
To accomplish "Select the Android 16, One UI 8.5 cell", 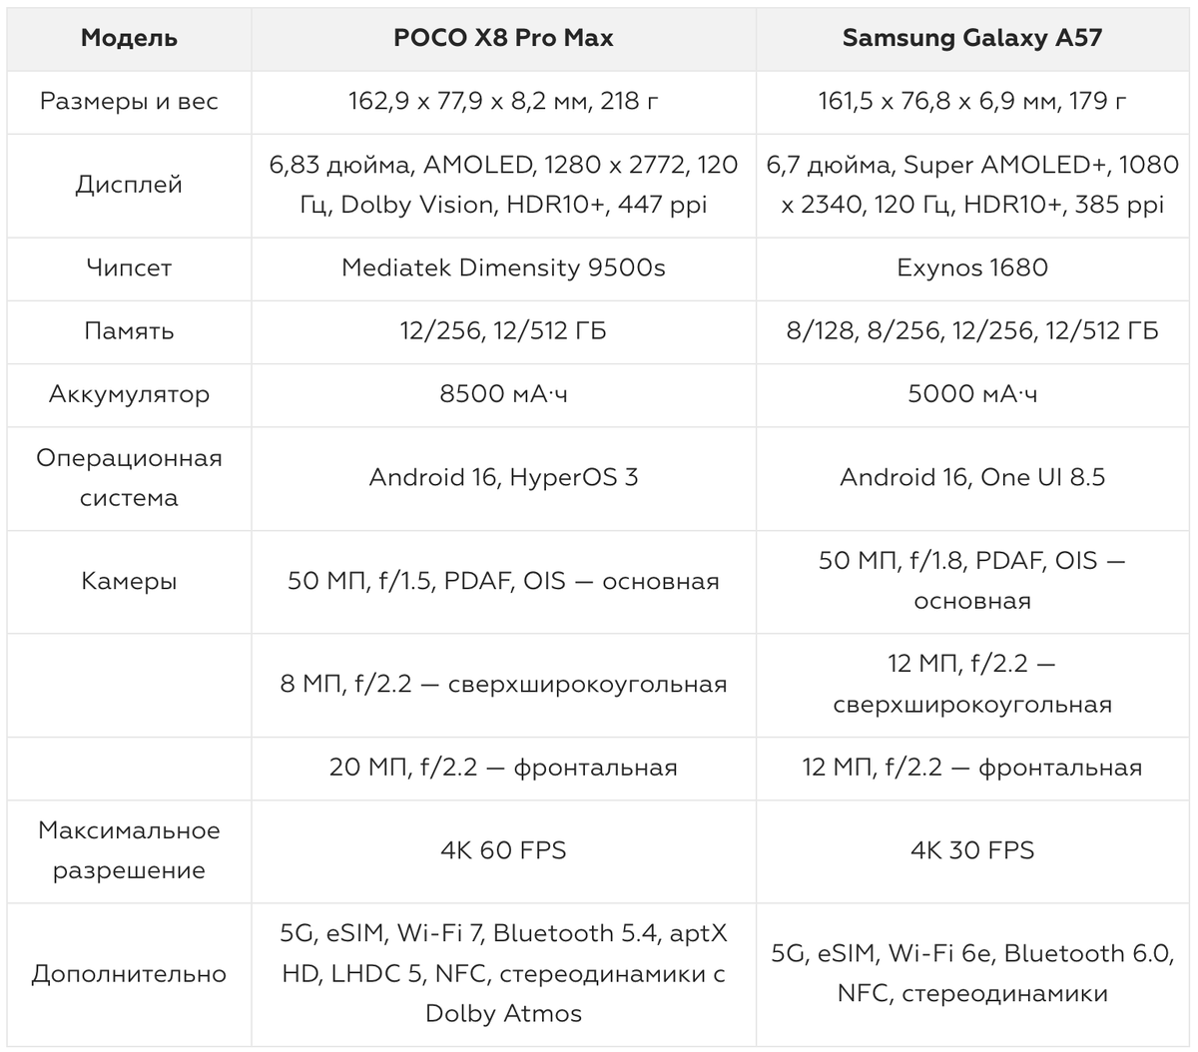I will point(972,478).
